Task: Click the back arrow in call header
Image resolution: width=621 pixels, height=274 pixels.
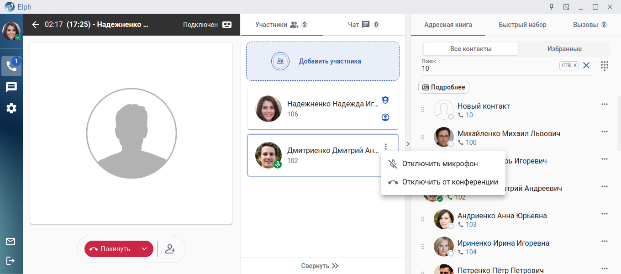Action: (36, 25)
